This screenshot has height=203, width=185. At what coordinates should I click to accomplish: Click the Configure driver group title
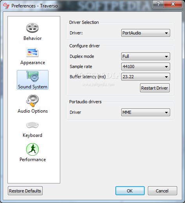84,46
